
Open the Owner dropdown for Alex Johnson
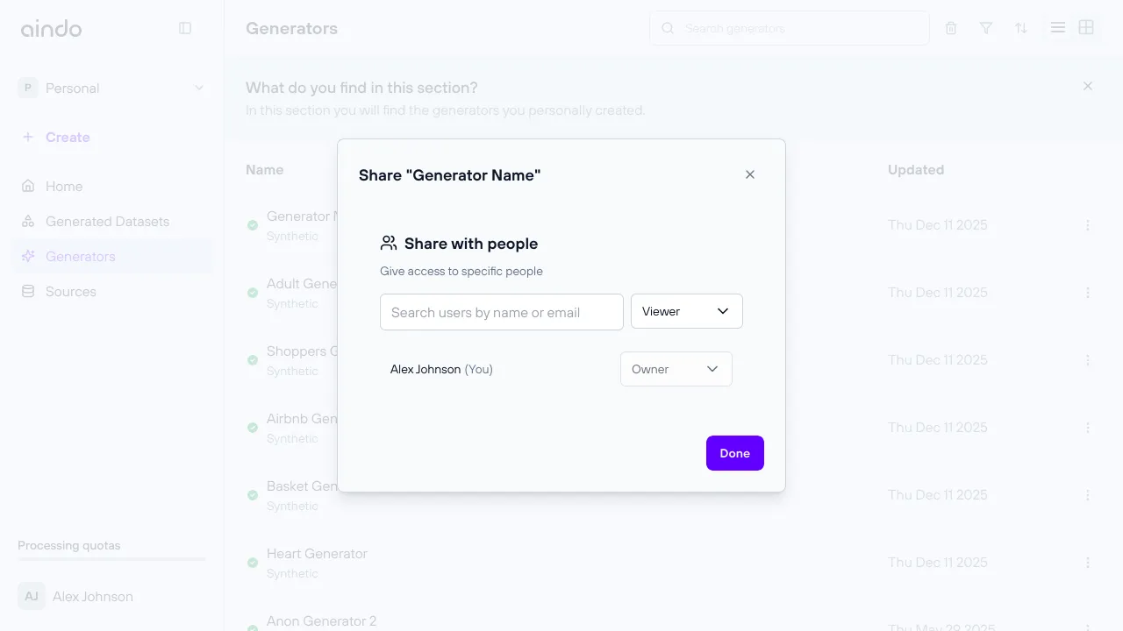(x=676, y=369)
